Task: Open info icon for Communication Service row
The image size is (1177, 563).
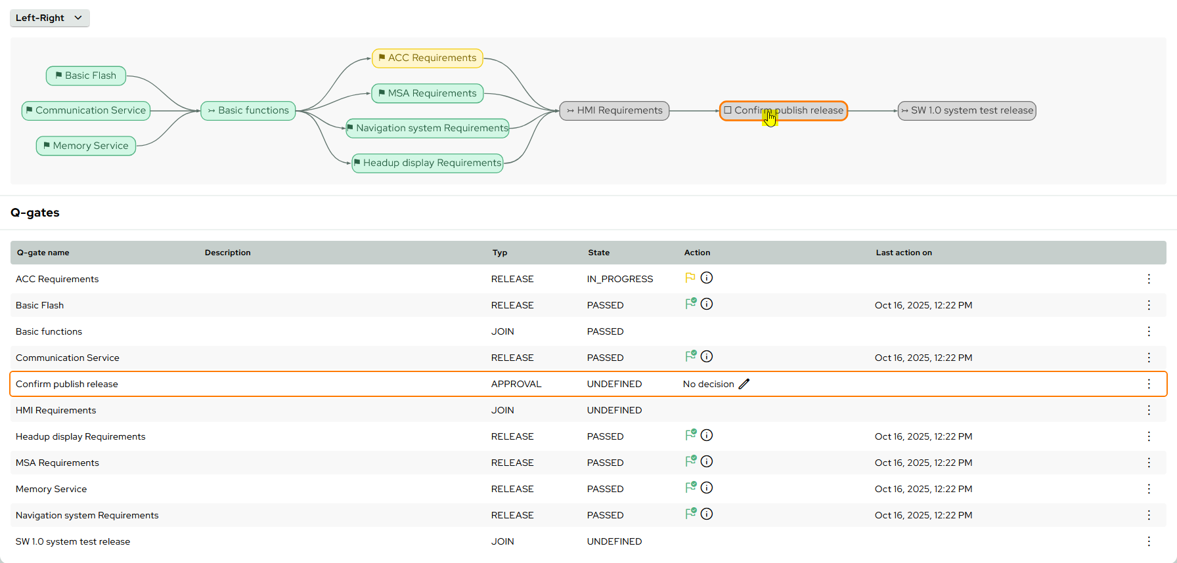Action: tap(707, 357)
